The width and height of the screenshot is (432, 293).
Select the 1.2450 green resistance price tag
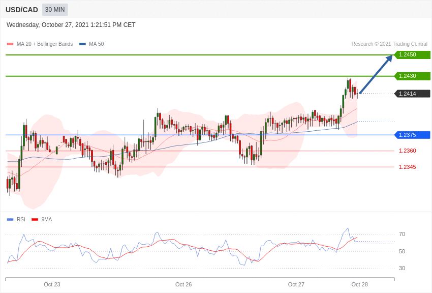[412, 54]
